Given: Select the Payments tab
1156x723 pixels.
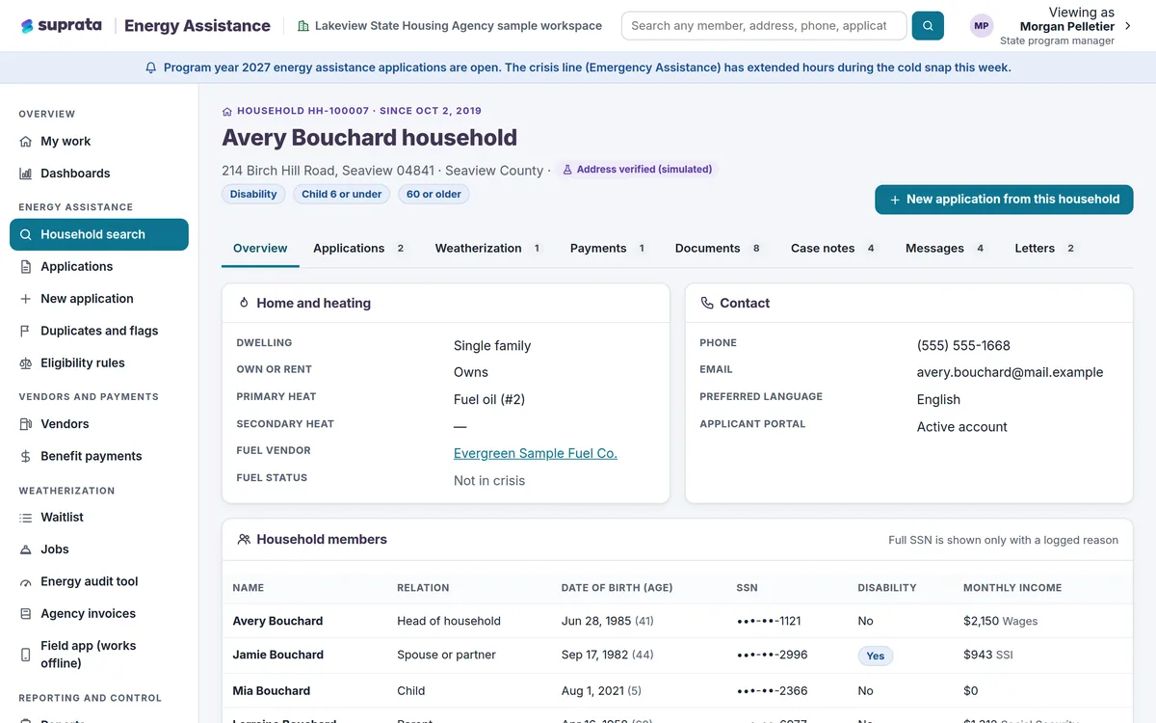Looking at the screenshot, I should 608,248.
